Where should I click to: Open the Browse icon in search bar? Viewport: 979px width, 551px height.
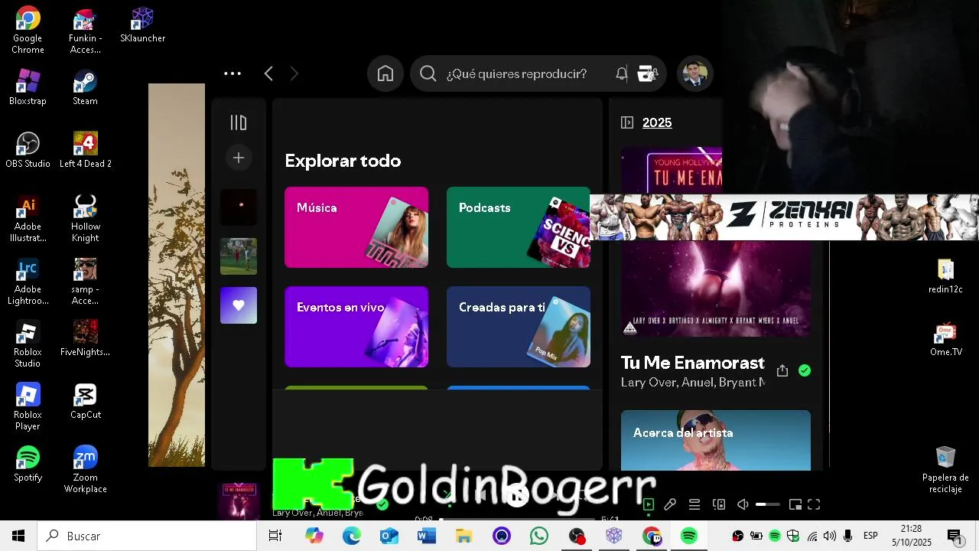(x=647, y=73)
